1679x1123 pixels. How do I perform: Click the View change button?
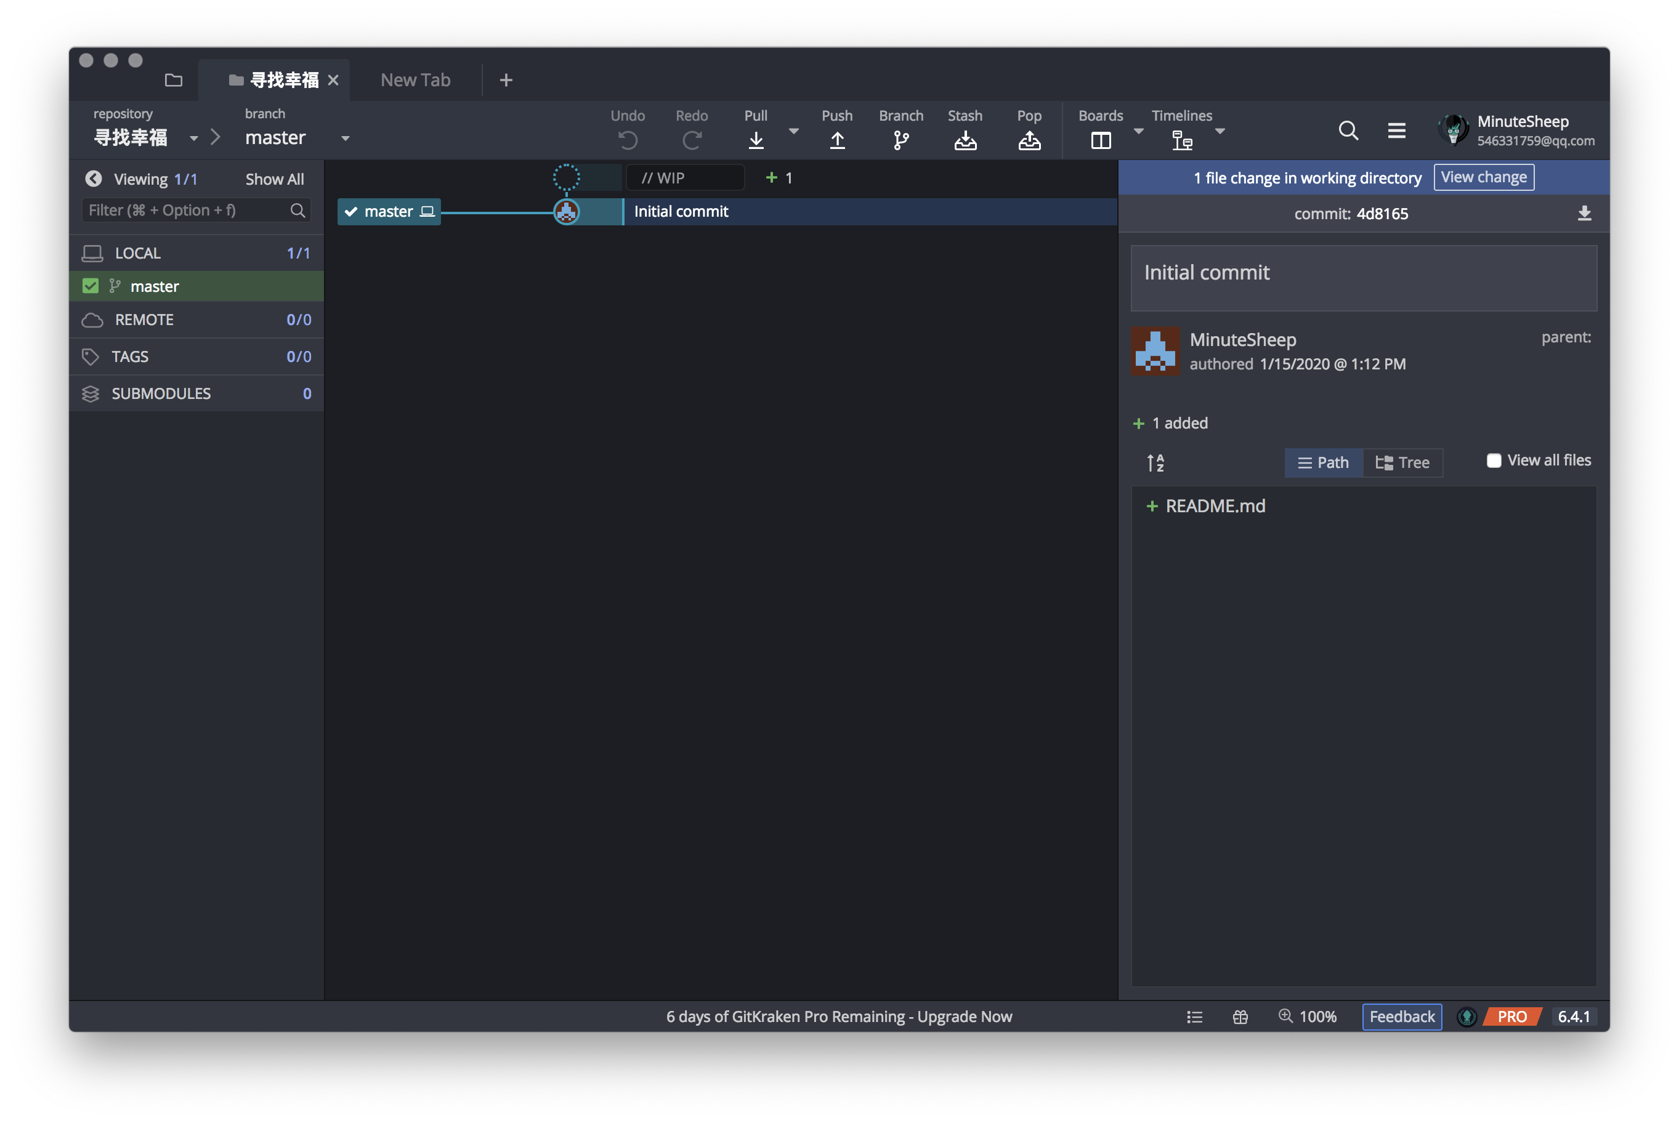tap(1484, 177)
